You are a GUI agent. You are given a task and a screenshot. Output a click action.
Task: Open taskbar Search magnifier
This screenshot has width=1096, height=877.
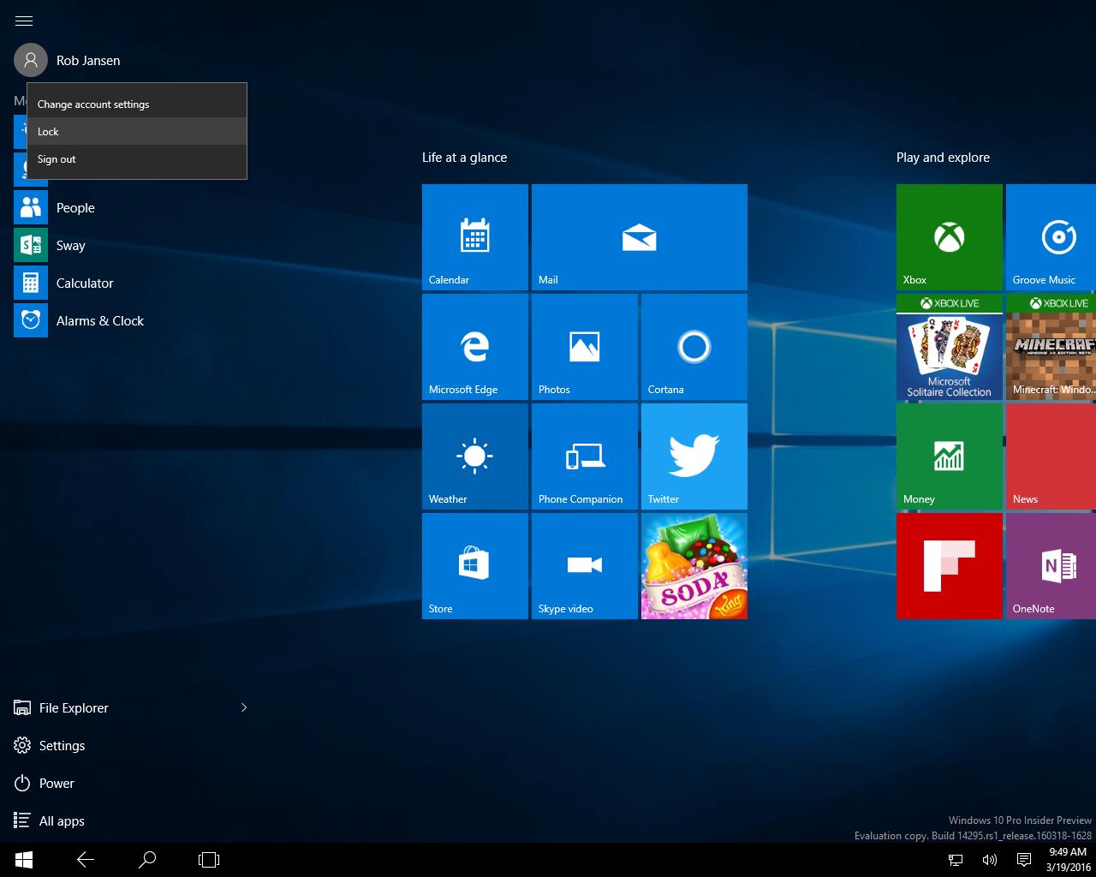pyautogui.click(x=147, y=860)
